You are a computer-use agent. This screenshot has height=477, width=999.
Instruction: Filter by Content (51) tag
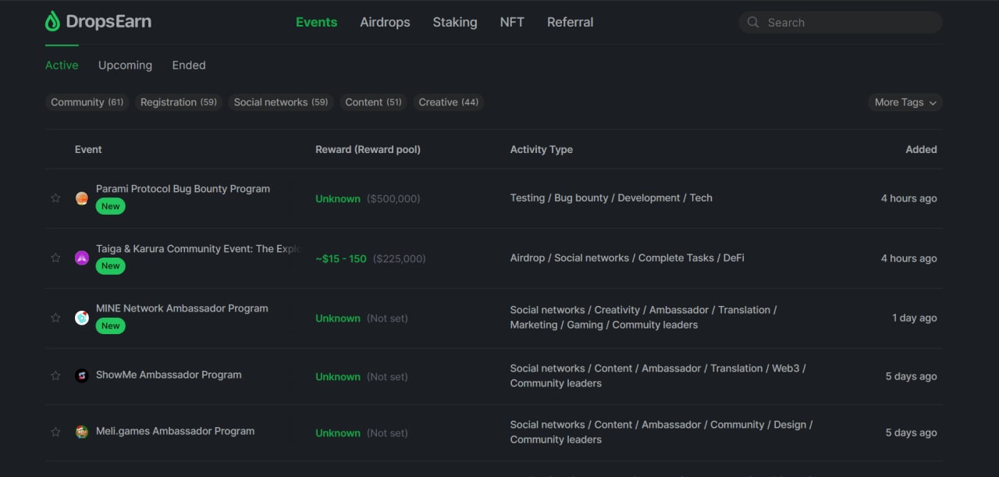pyautogui.click(x=373, y=102)
